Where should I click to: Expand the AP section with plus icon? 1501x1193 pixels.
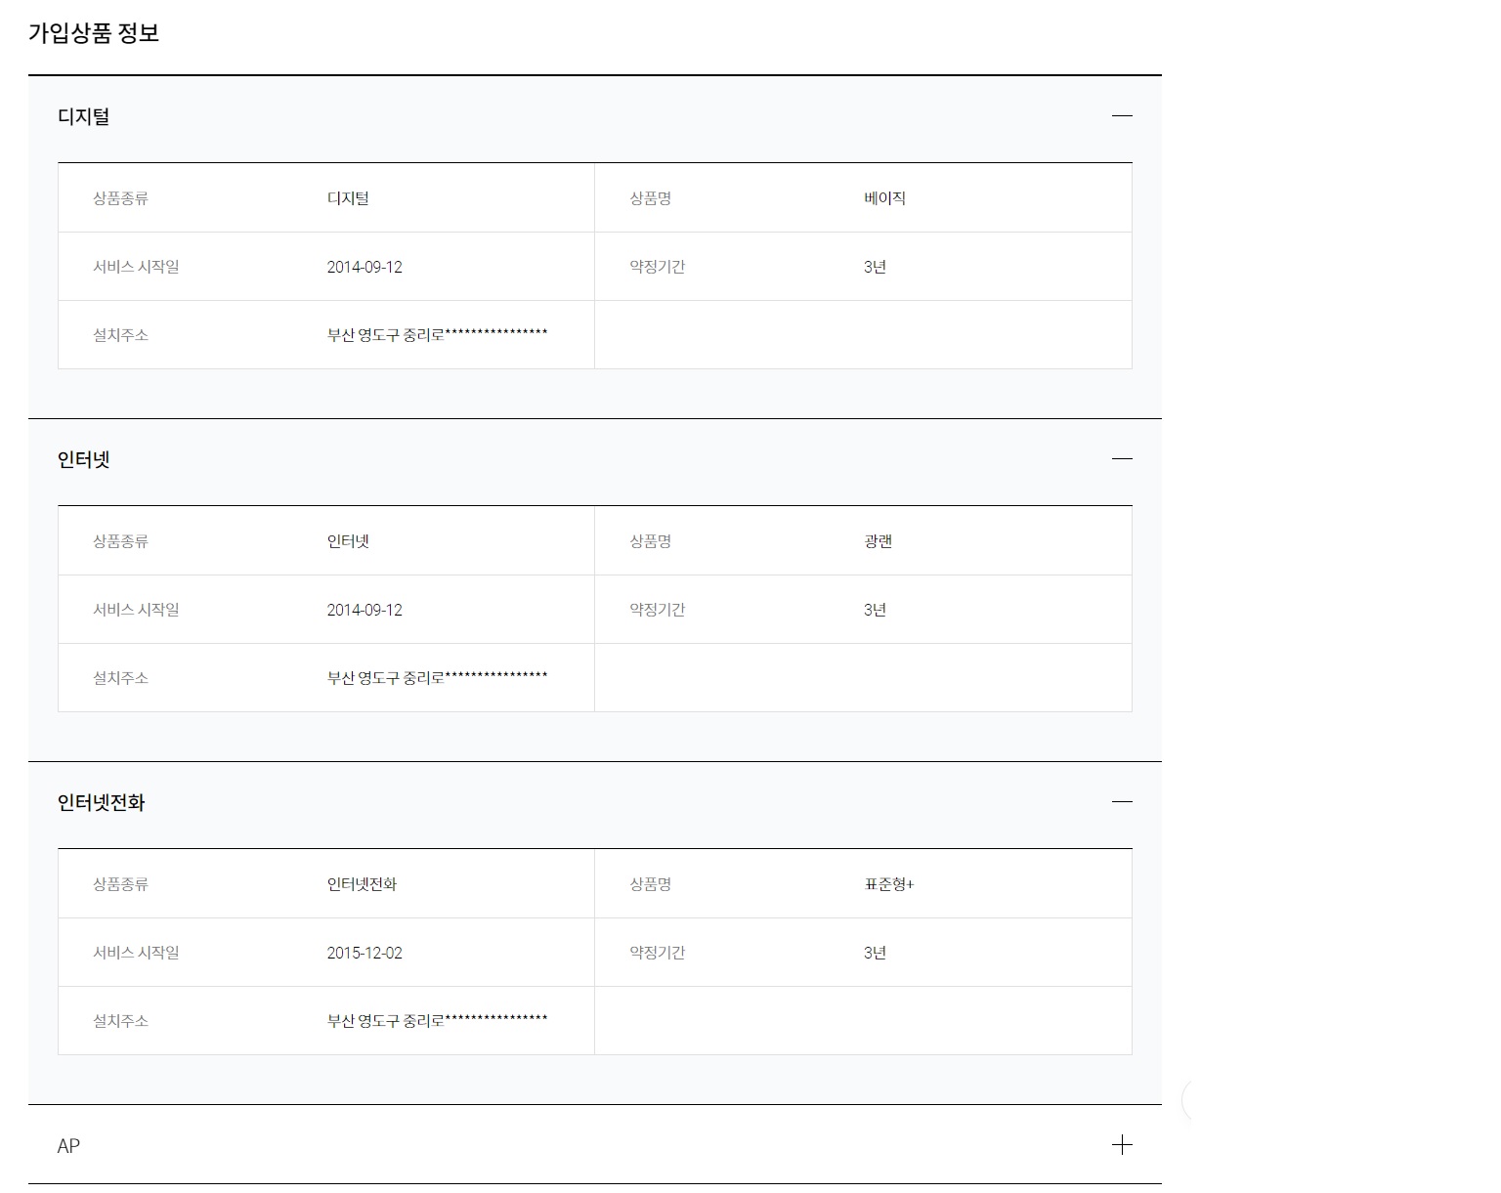coord(1122,1145)
